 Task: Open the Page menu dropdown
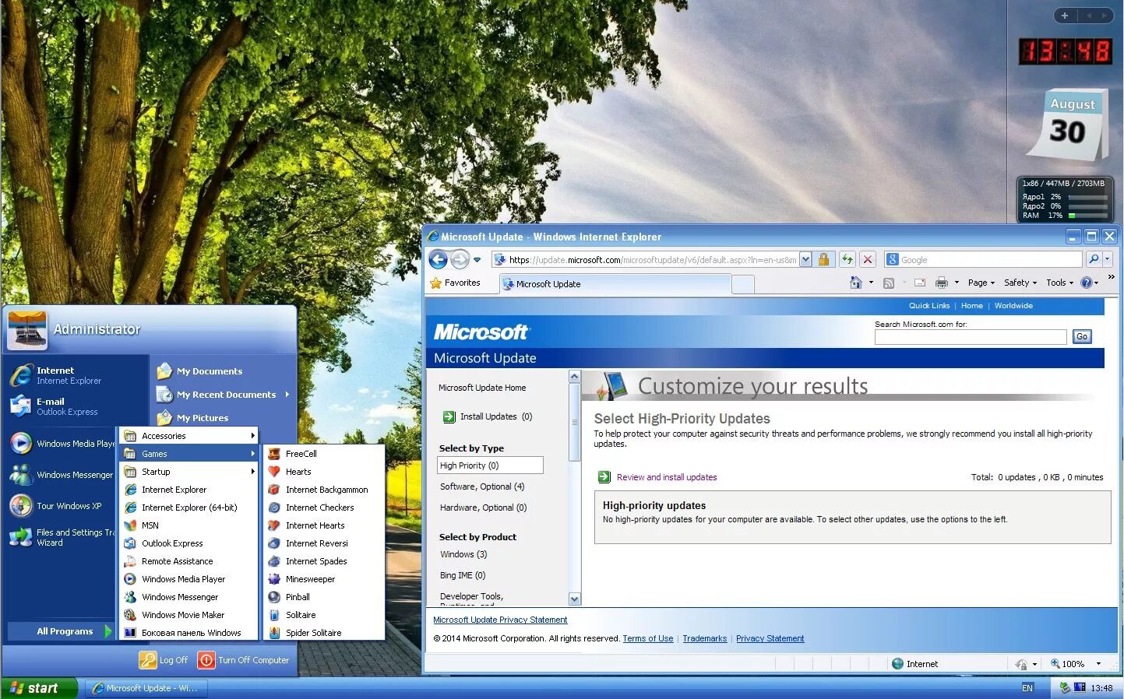click(x=981, y=283)
